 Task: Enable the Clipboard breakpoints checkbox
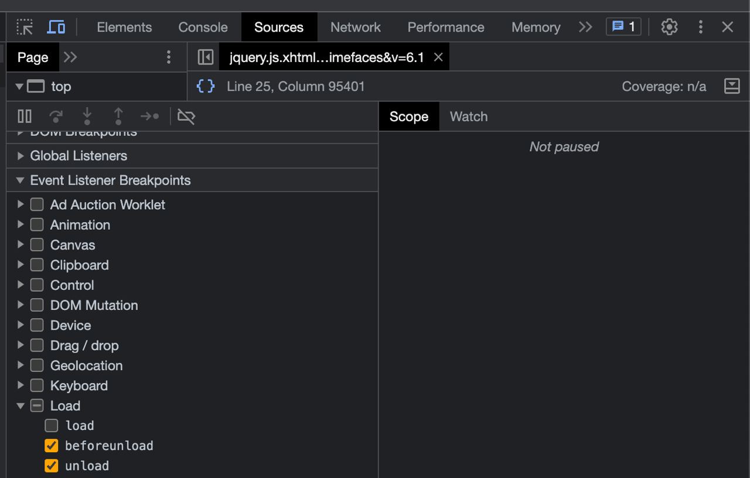(37, 265)
